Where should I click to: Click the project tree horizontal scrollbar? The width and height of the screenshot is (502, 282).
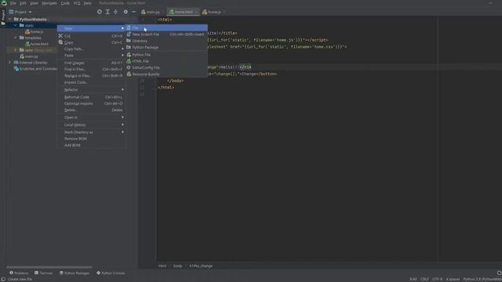pyautogui.click(x=49, y=267)
